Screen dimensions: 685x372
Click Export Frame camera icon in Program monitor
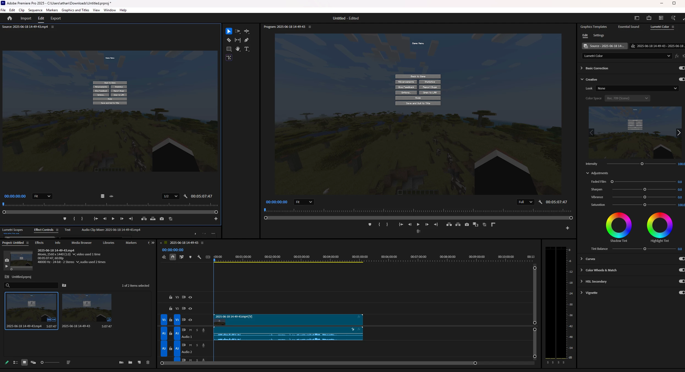point(467,225)
